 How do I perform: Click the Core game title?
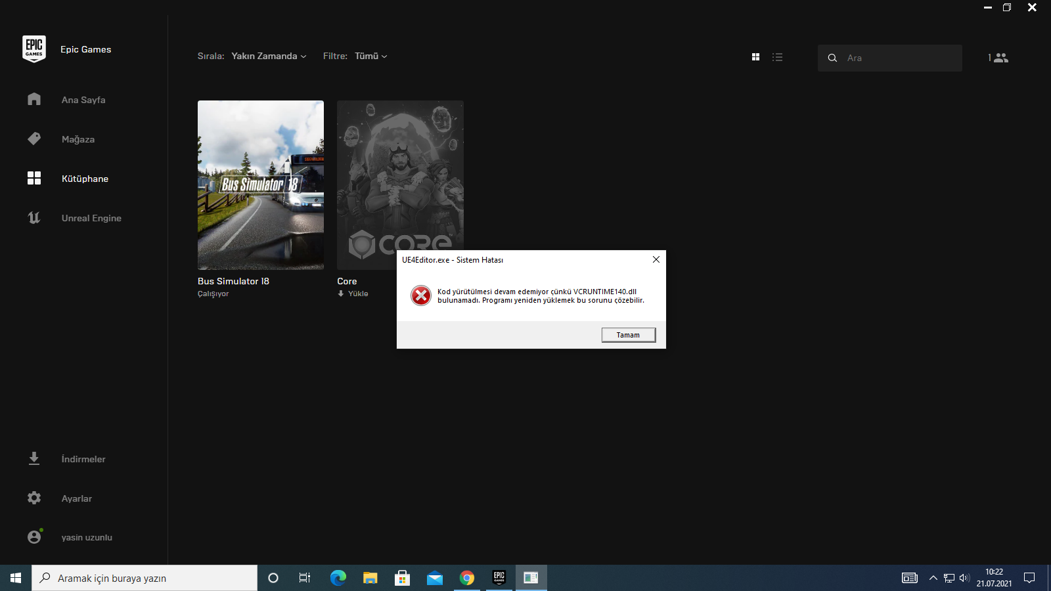(347, 281)
